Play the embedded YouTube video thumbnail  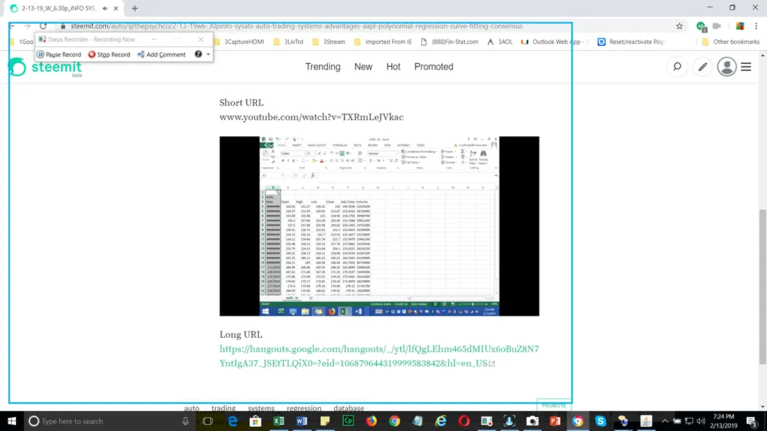pyautogui.click(x=379, y=226)
